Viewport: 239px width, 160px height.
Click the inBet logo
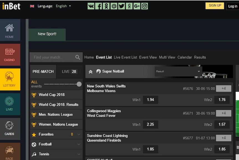(11, 6)
